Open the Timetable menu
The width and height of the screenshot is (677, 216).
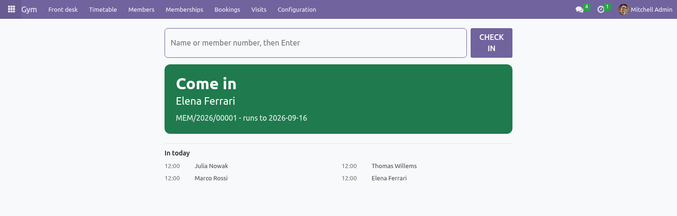[x=103, y=9]
